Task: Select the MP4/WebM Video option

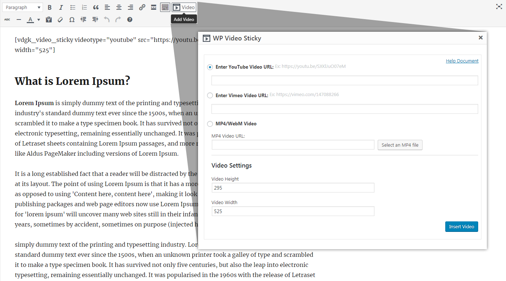Action: pyautogui.click(x=210, y=124)
